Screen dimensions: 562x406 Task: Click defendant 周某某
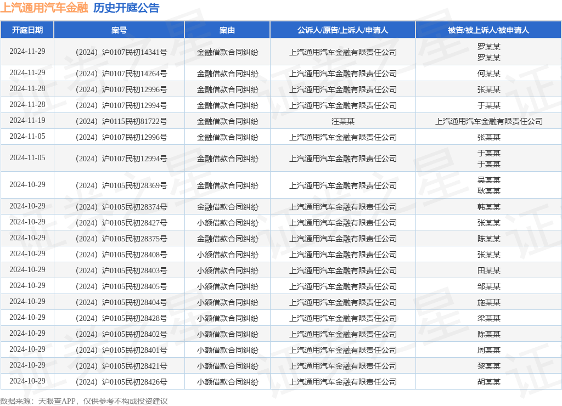click(x=488, y=350)
